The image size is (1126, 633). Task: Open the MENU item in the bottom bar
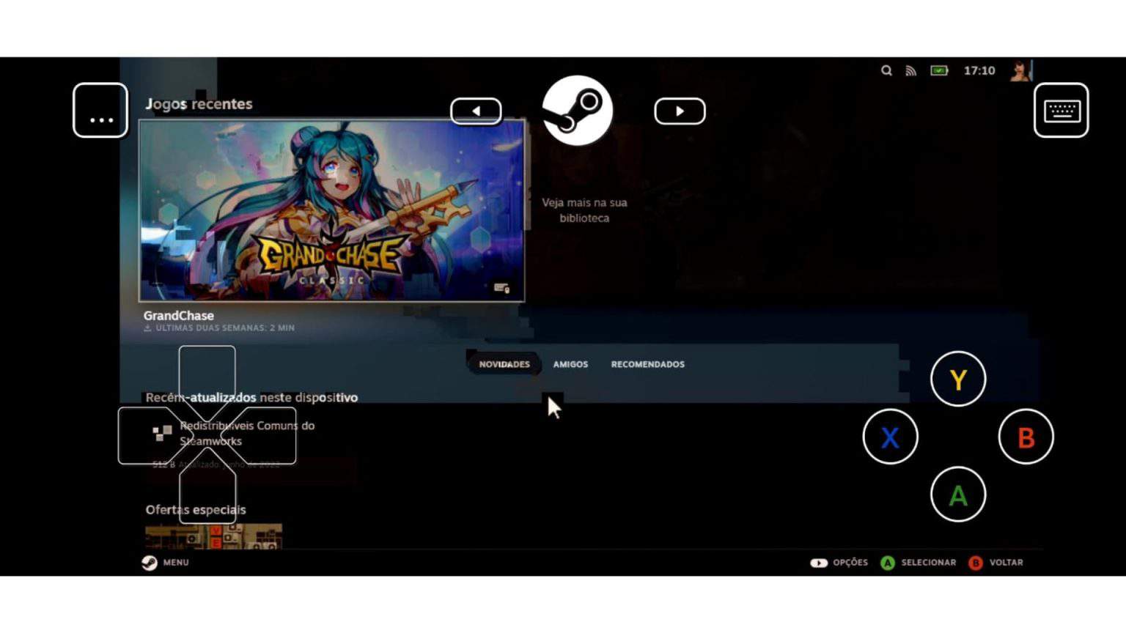click(175, 563)
